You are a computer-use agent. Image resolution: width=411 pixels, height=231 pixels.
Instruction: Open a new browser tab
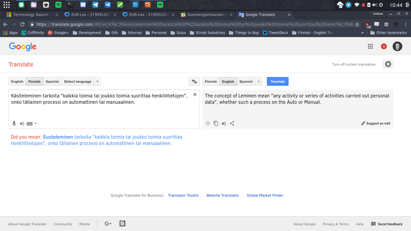point(300,15)
